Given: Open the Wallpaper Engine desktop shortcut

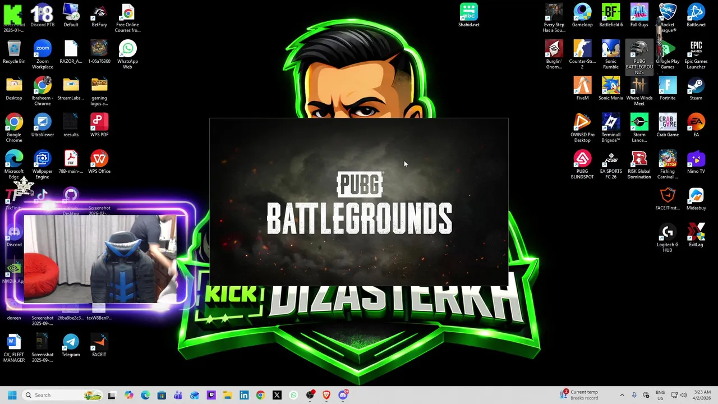Looking at the screenshot, I should coord(42,164).
